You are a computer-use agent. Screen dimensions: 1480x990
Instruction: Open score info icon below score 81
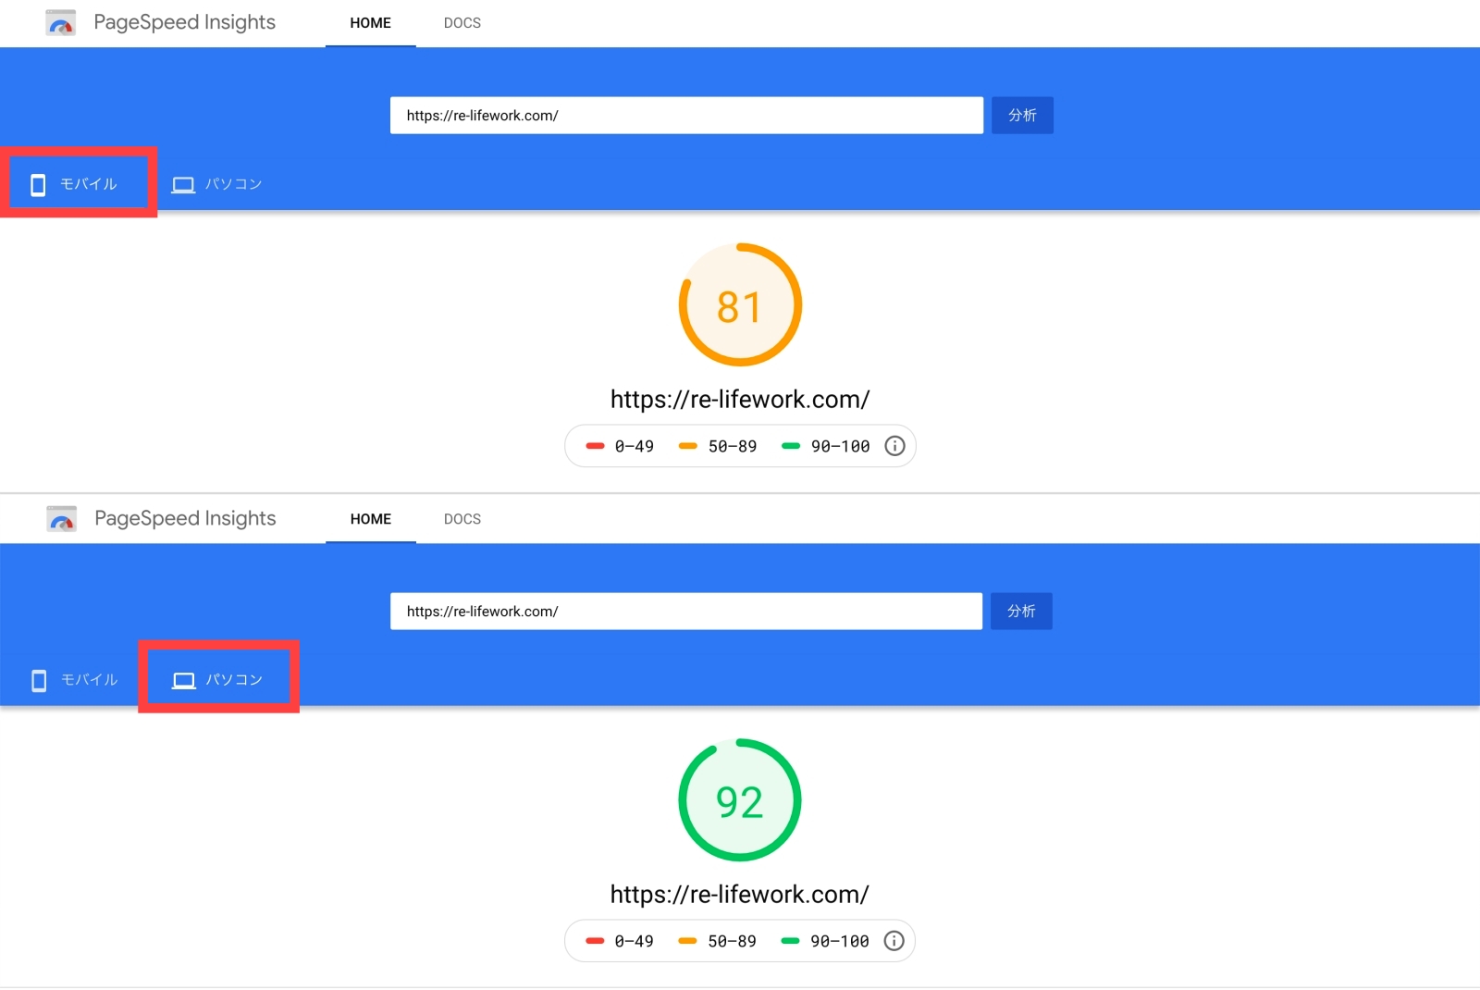[x=894, y=446]
